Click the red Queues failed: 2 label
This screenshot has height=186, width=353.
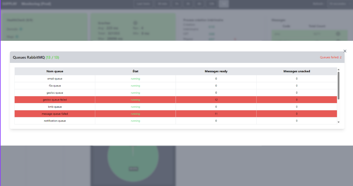coord(330,57)
